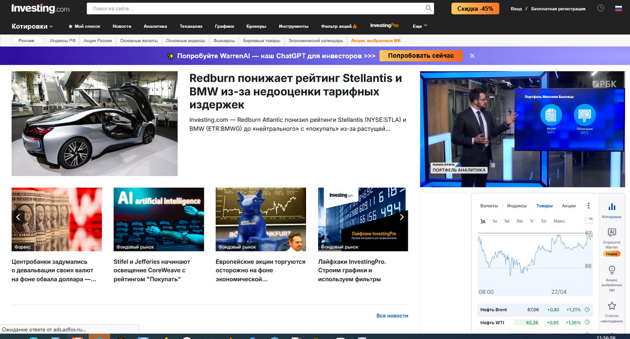Open the BMW i8 car thumbnail

94,123
